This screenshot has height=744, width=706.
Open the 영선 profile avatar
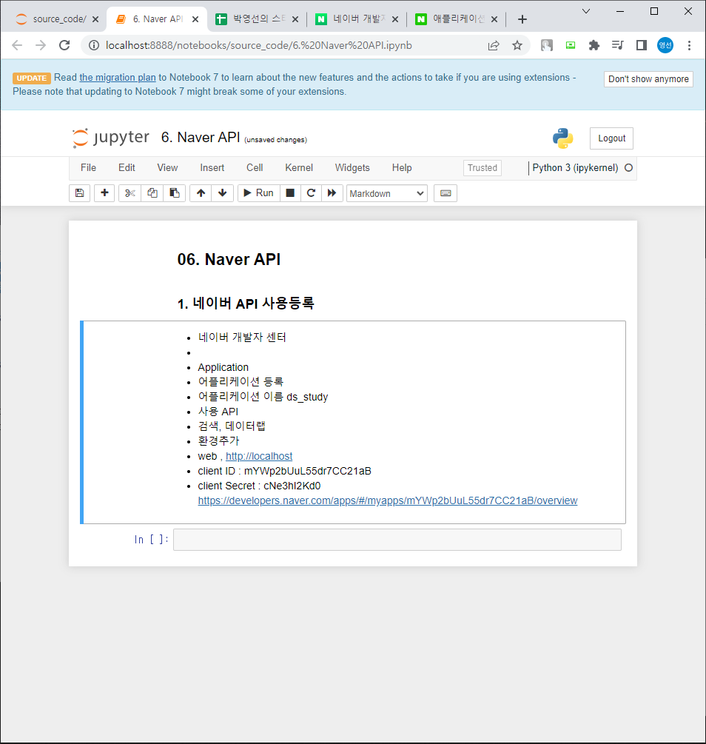[665, 46]
